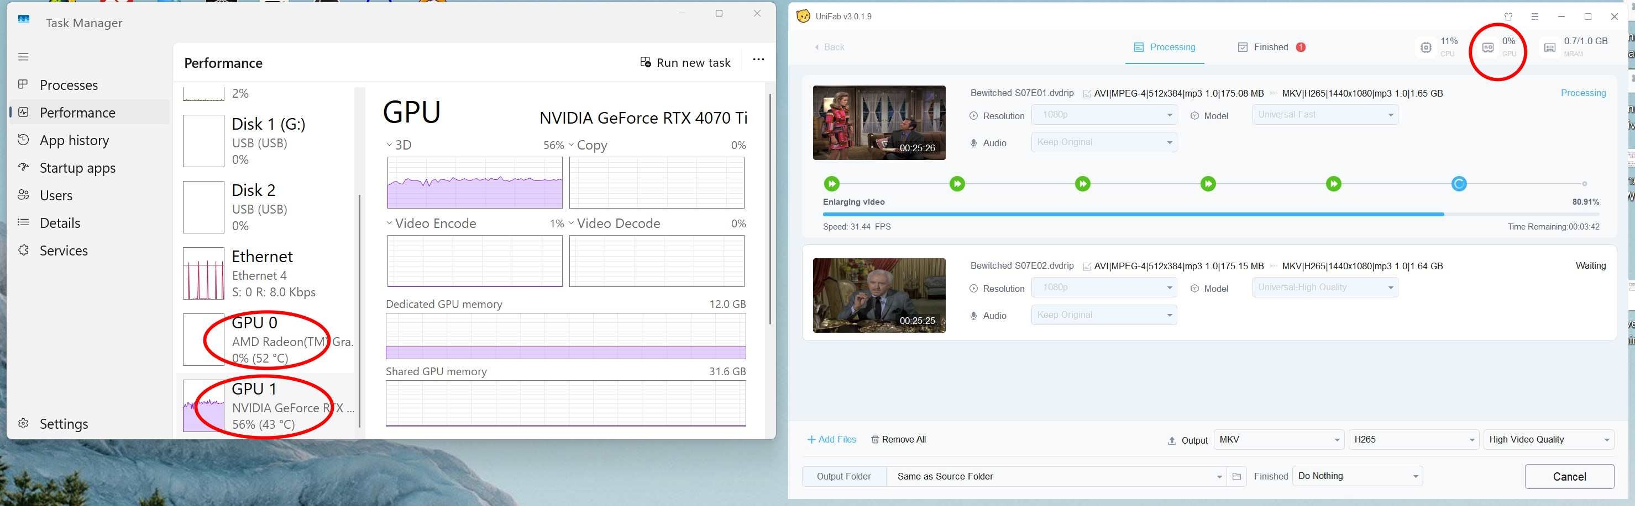This screenshot has height=506, width=1635.
Task: Open the UniFab hamburger menu
Action: click(1535, 17)
